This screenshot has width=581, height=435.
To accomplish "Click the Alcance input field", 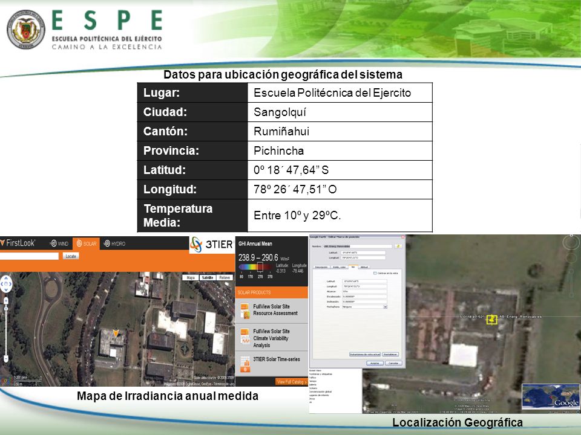I will (364, 291).
